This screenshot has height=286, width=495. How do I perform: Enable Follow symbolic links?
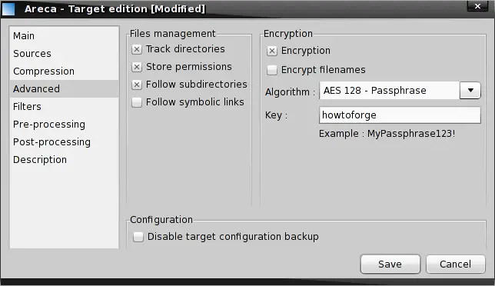(x=137, y=102)
